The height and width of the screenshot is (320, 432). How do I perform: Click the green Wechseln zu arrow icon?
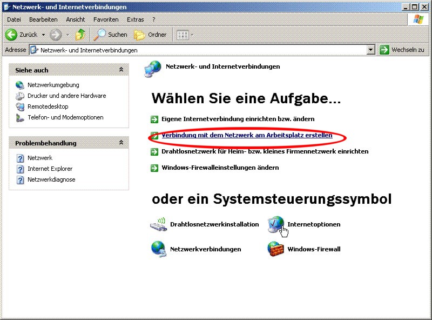[x=384, y=50]
